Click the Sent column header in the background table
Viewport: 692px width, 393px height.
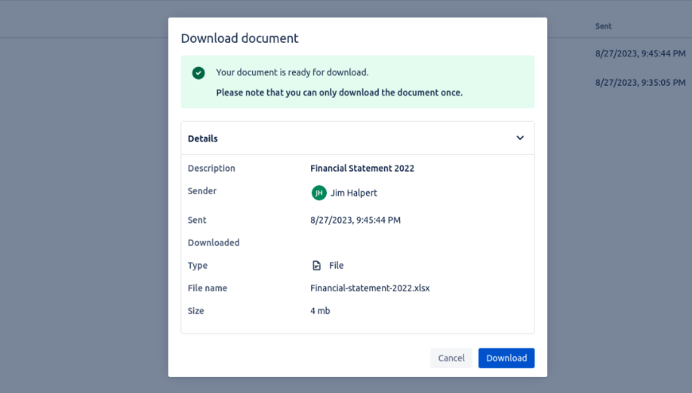[603, 26]
